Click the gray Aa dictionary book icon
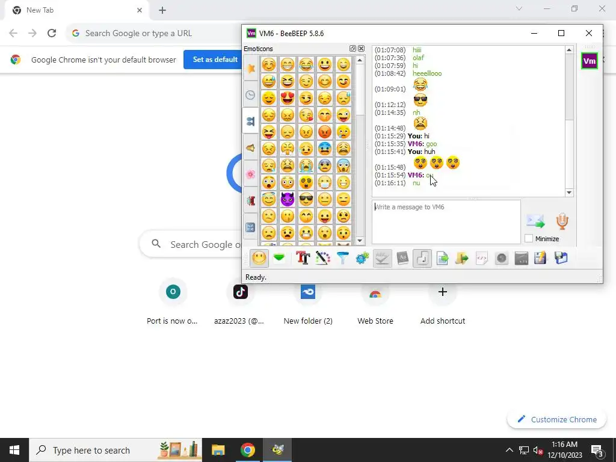The height and width of the screenshot is (462, 616). (x=402, y=258)
